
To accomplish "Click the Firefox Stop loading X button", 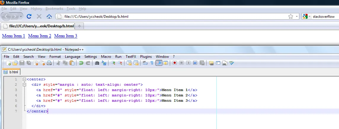I will [39, 16].
